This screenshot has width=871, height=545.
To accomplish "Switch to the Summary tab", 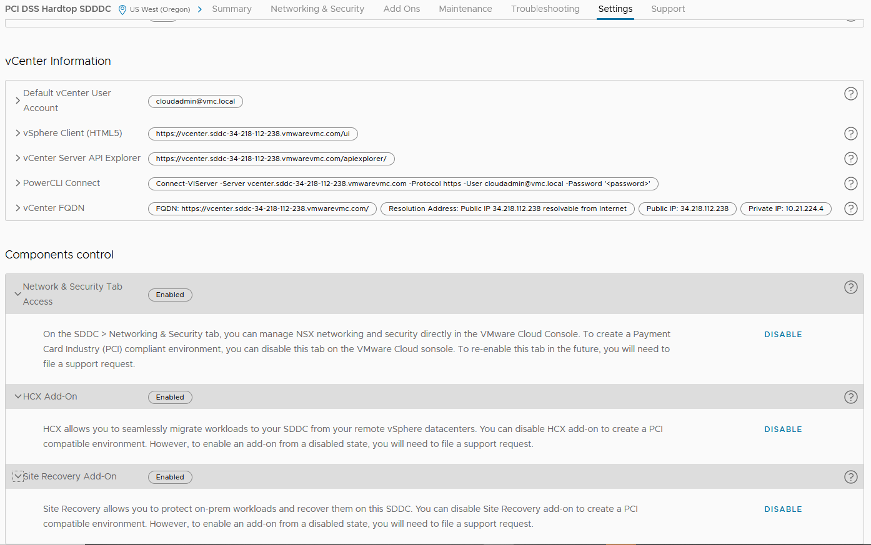I will point(232,9).
